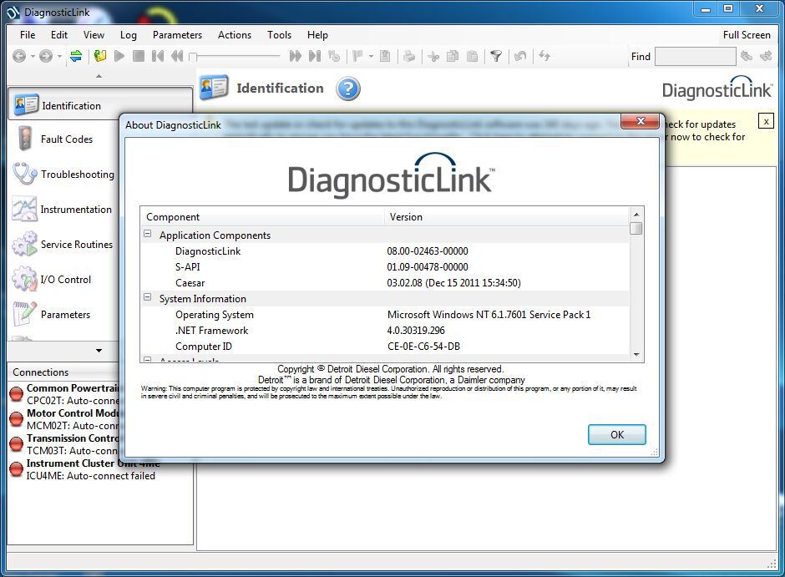The height and width of the screenshot is (577, 785).
Task: Open the Fault Codes panel
Action: click(67, 139)
